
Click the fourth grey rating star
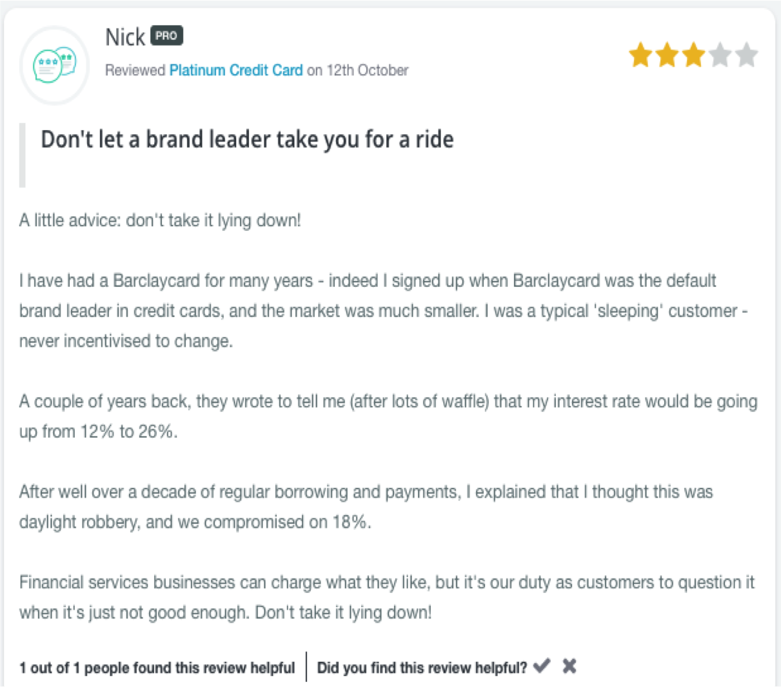point(720,55)
